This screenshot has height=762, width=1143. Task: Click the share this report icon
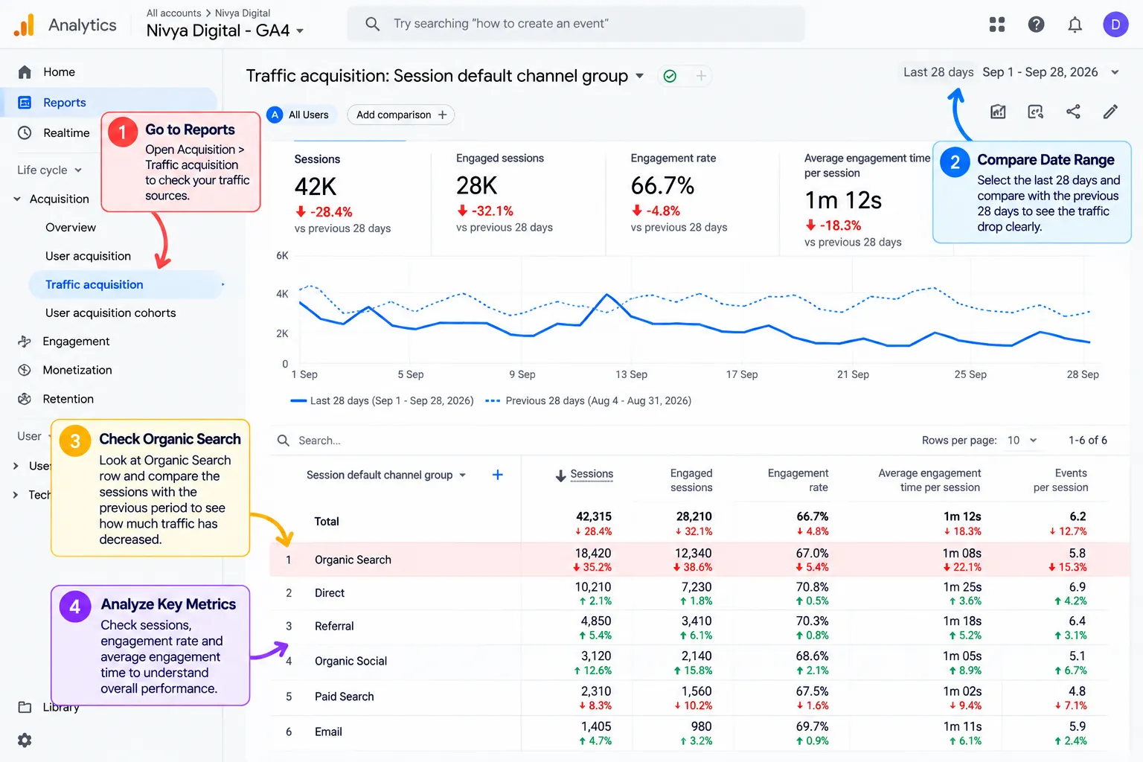pos(1073,112)
